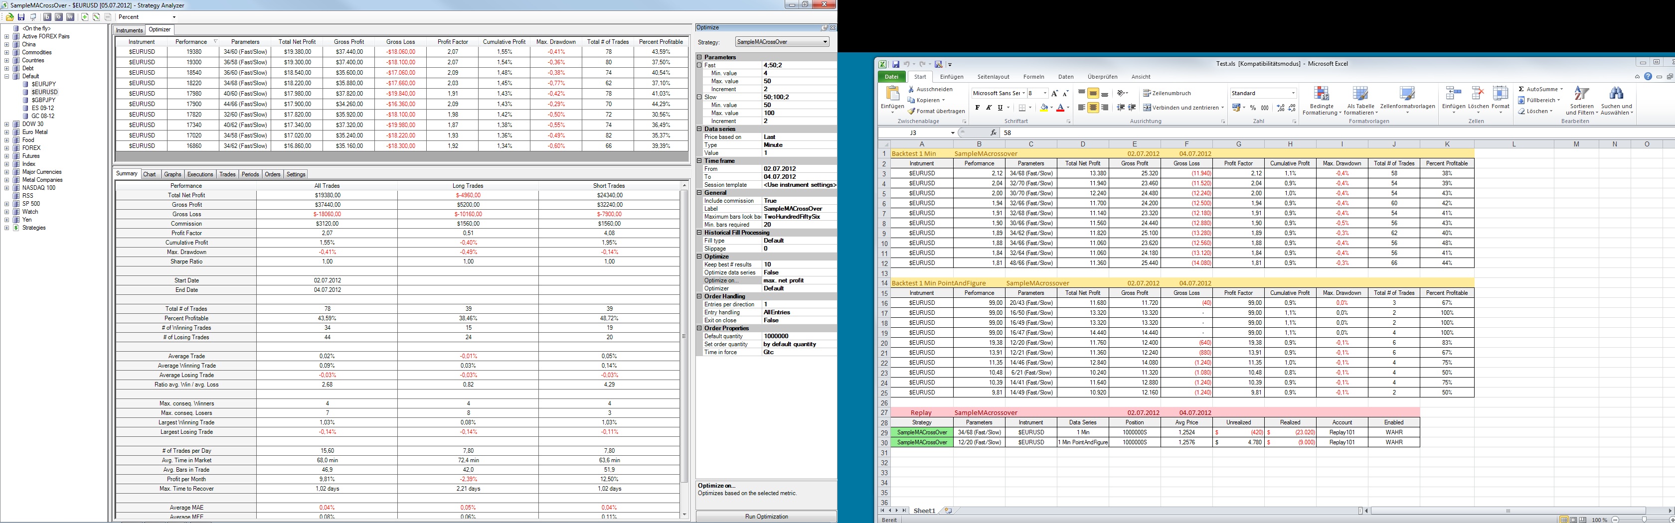The width and height of the screenshot is (1675, 523).
Task: Click the pencil edit icon in Strategy Analyzer toolbar
Action: click(x=96, y=17)
